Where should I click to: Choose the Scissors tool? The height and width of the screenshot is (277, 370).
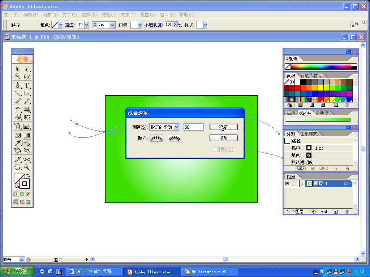click(26, 159)
